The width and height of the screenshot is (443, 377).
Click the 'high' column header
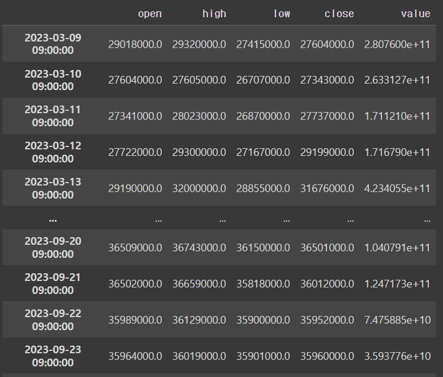tap(214, 14)
